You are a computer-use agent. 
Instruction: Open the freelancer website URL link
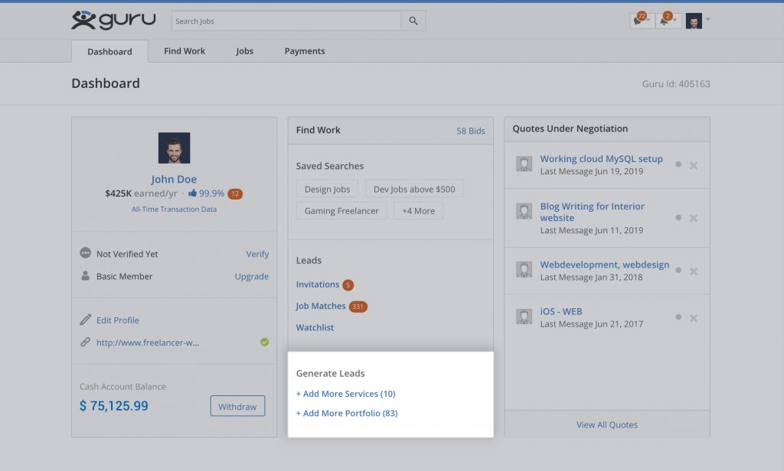[x=148, y=343]
